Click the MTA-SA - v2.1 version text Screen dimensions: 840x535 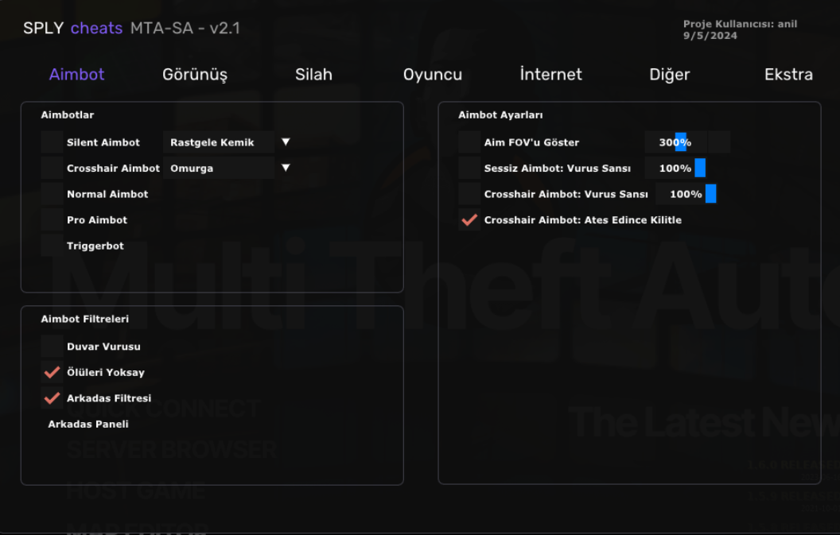click(185, 28)
